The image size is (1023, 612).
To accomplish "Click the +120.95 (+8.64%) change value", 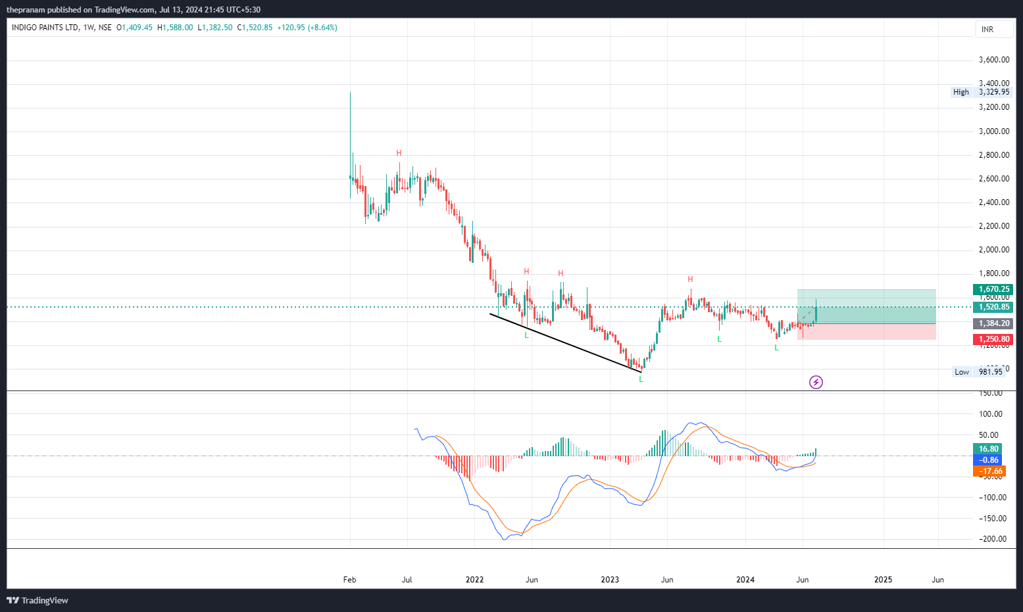I will tap(307, 28).
